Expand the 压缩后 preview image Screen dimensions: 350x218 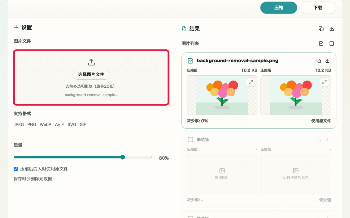pos(324,82)
